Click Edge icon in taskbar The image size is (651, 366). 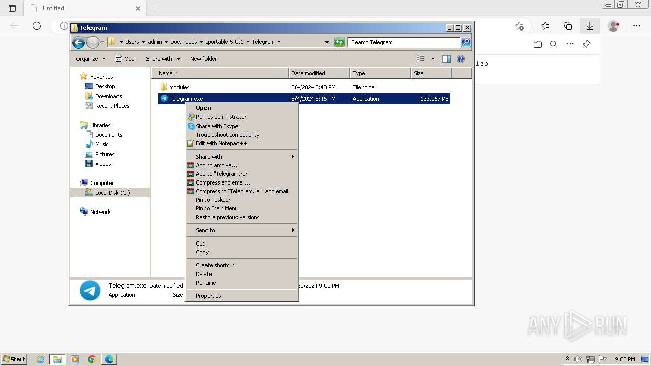tap(109, 359)
